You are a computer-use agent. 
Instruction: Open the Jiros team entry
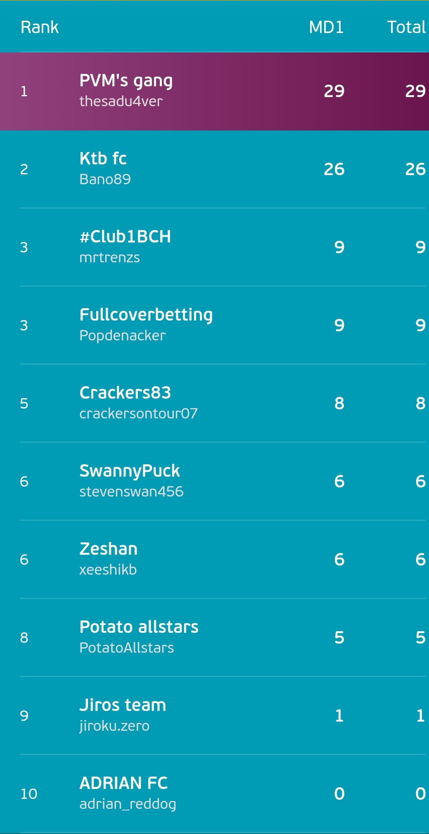pyautogui.click(x=214, y=715)
